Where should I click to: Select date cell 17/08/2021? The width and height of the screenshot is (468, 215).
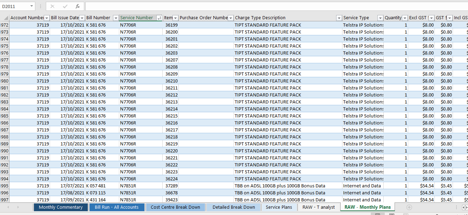coord(68,193)
